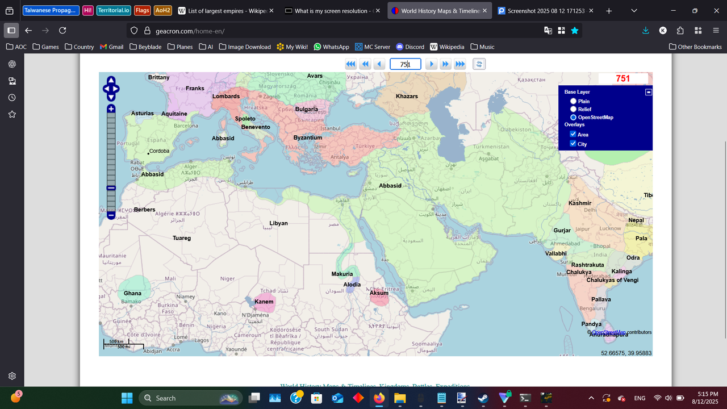727x409 pixels.
Task: Open the sidebar settings gear
Action: [12, 375]
